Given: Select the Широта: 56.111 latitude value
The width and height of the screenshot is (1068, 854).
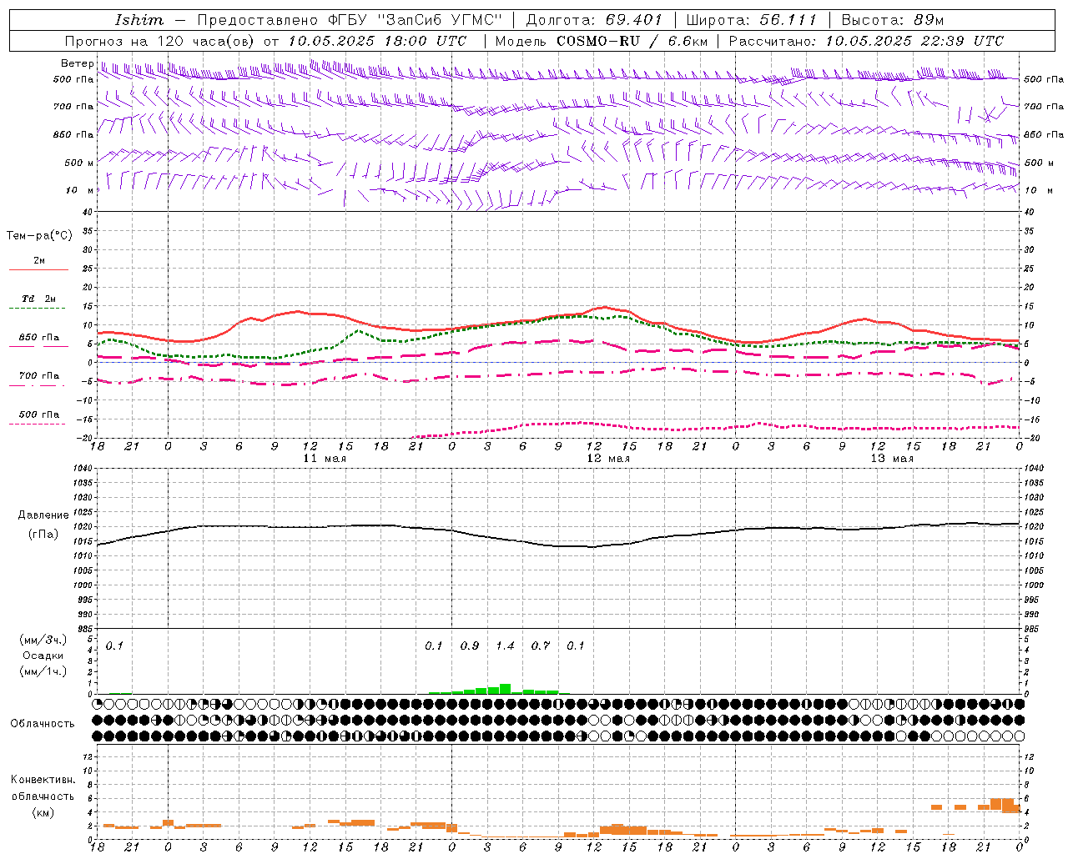Looking at the screenshot, I should click(x=751, y=19).
